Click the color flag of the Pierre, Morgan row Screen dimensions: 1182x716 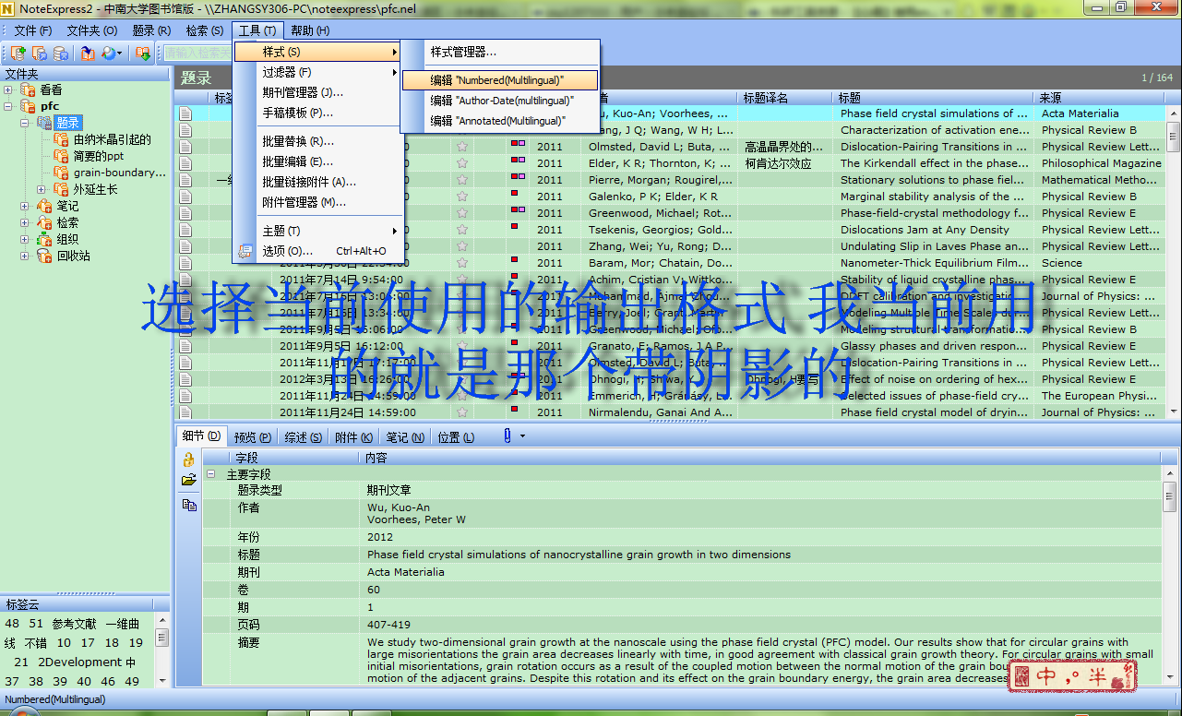pos(518,176)
